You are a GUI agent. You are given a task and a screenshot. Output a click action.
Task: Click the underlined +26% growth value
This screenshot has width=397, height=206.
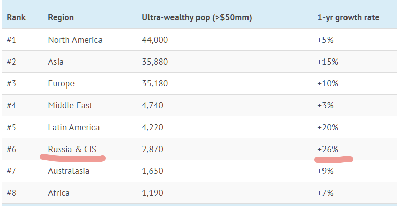coord(328,149)
